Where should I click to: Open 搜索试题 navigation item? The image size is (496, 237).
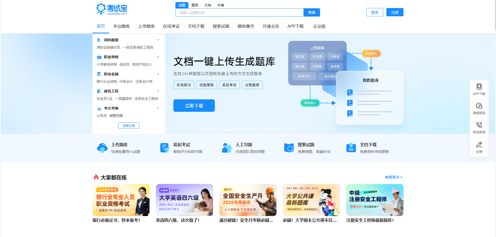(x=221, y=26)
